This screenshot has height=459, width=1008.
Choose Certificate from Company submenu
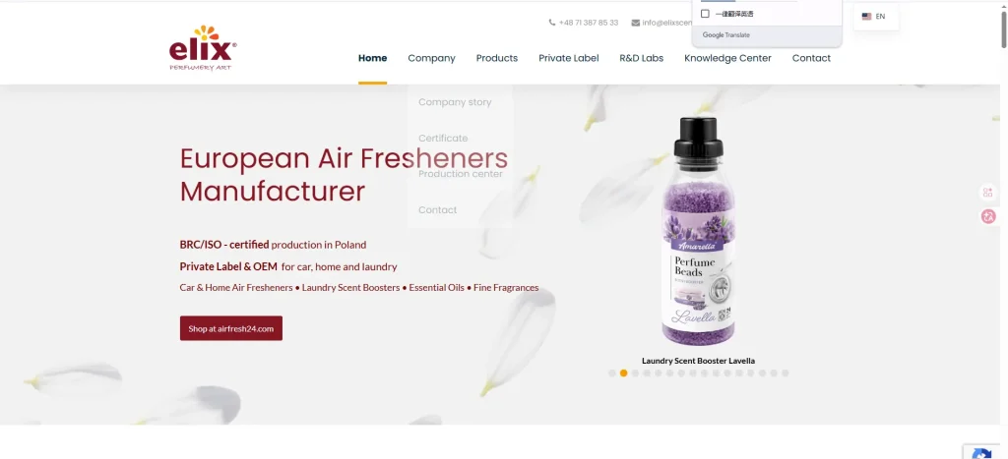coord(443,138)
